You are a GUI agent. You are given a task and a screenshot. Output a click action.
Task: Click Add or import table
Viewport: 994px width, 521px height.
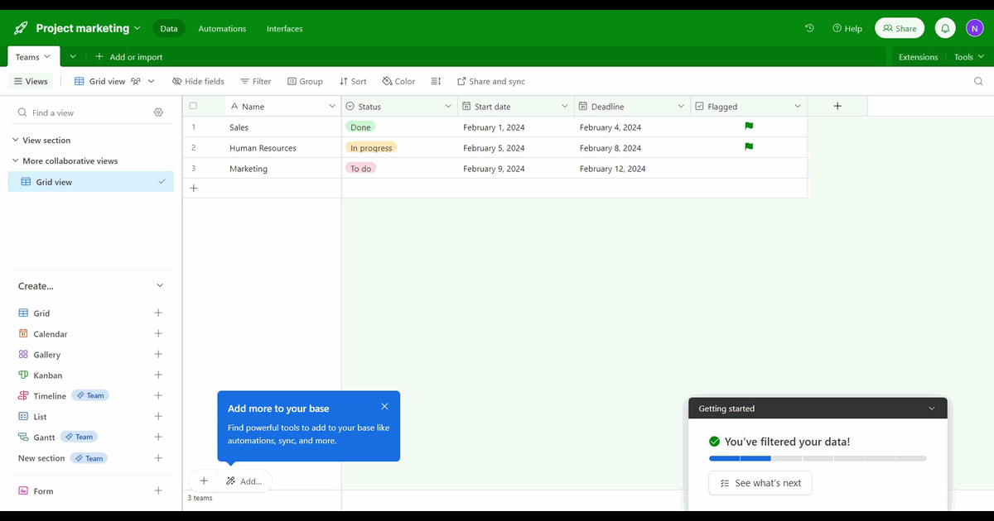pyautogui.click(x=128, y=57)
